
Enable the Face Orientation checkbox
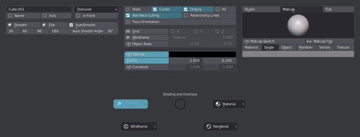[x=128, y=22]
